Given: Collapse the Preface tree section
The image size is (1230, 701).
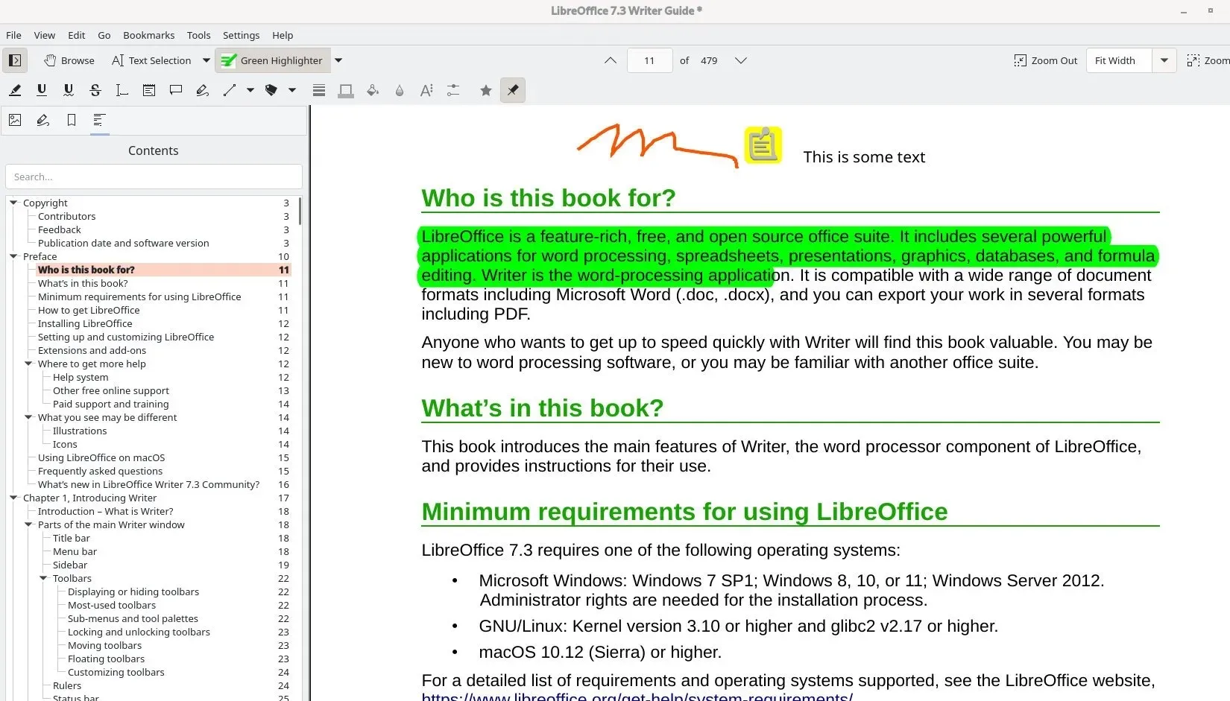Looking at the screenshot, I should pyautogui.click(x=13, y=256).
